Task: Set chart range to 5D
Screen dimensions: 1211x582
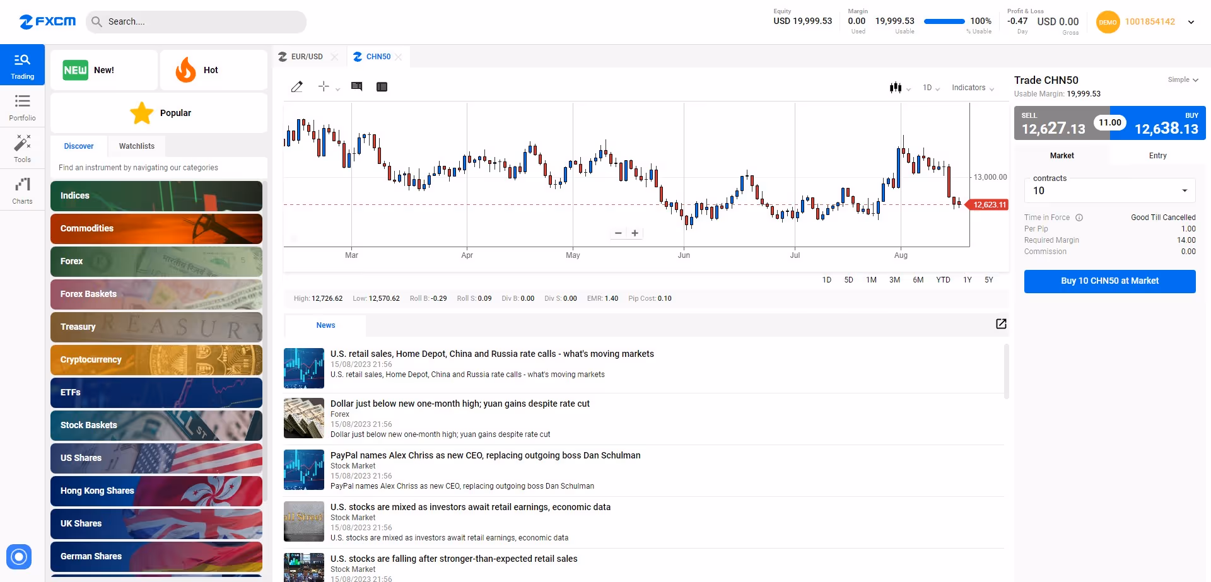Action: (x=848, y=280)
